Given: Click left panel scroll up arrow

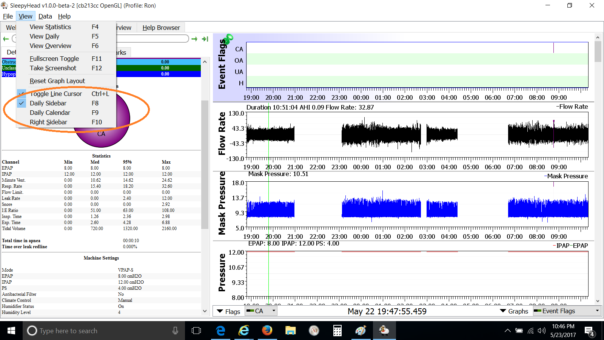Looking at the screenshot, I should tap(205, 62).
